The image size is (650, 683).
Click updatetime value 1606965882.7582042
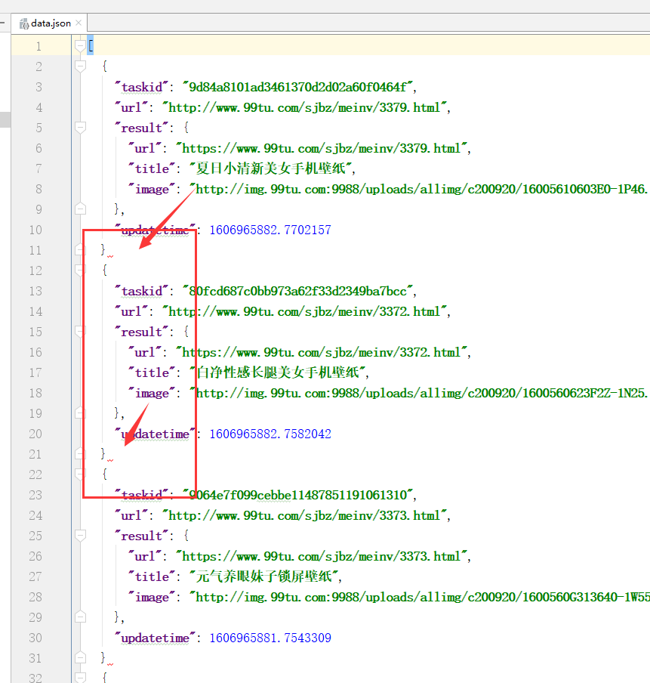[270, 434]
